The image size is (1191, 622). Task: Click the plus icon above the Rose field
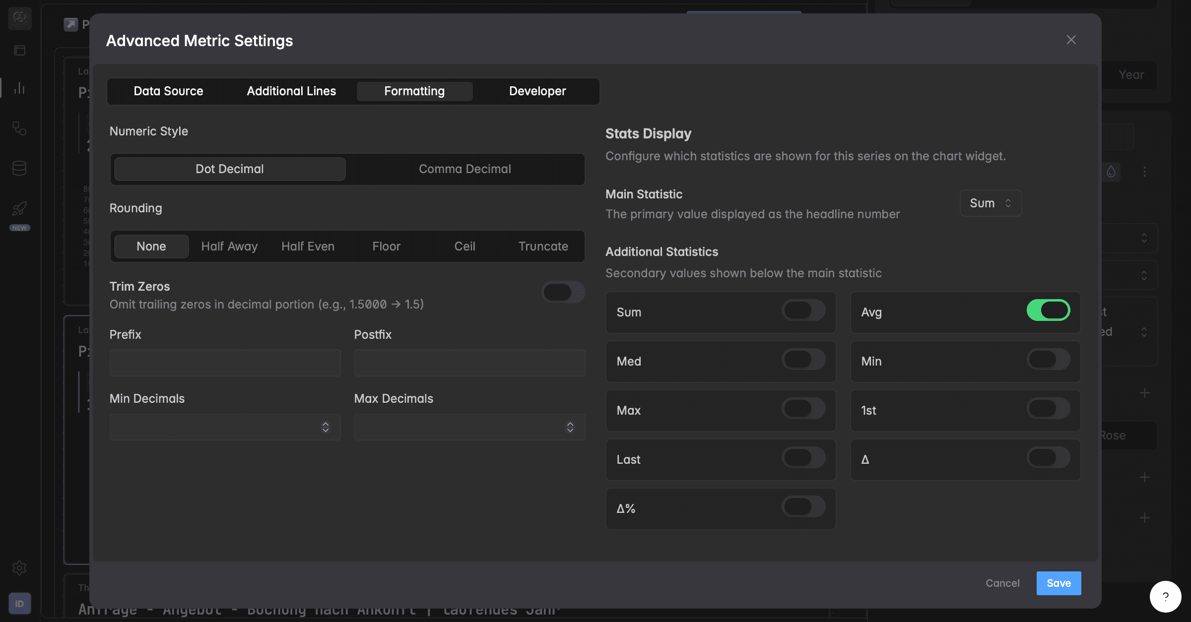1145,393
